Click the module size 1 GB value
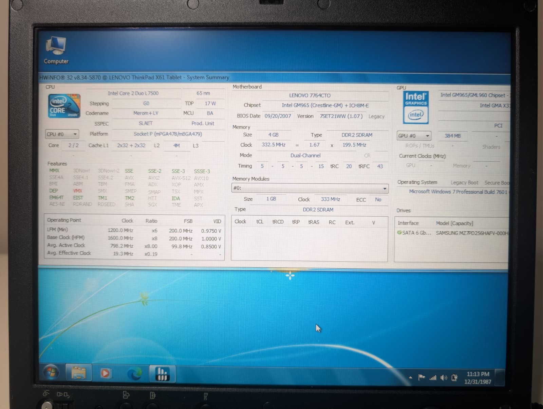Image resolution: width=543 pixels, height=409 pixels. (x=271, y=199)
